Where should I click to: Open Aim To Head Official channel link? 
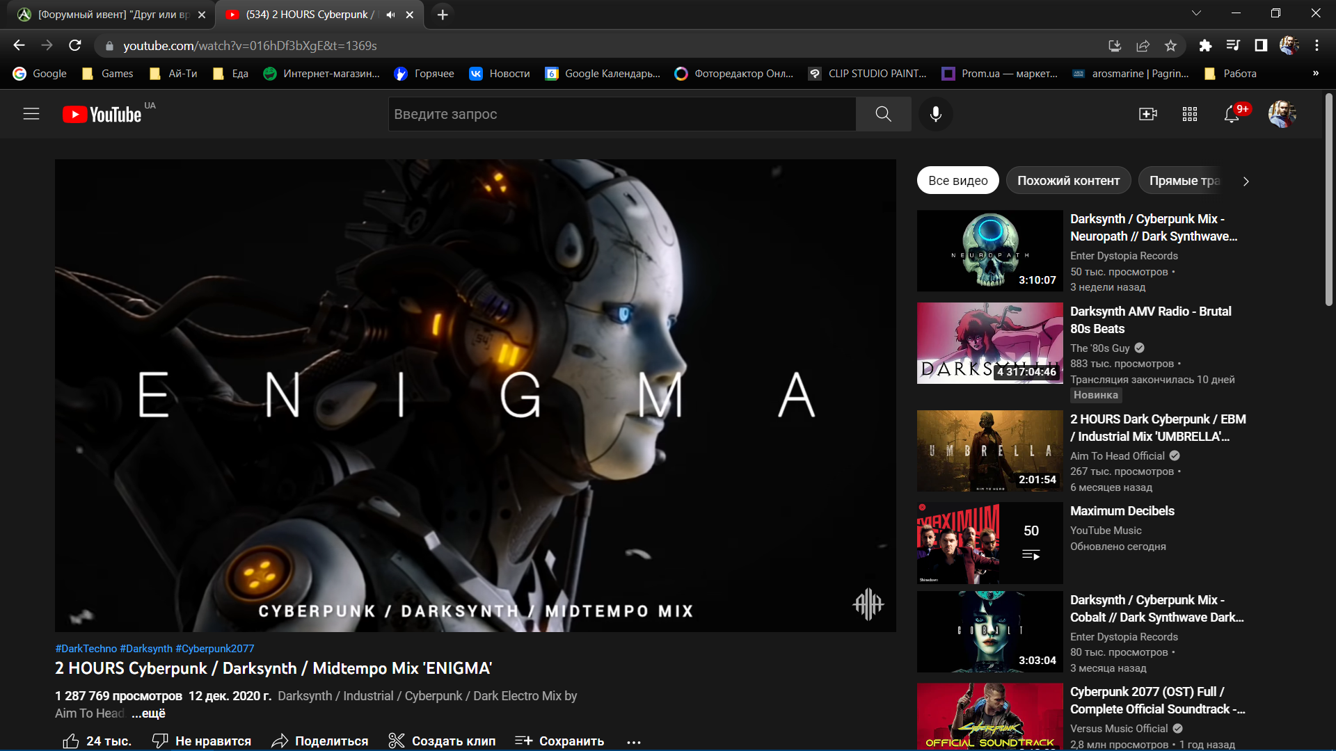click(x=1117, y=455)
